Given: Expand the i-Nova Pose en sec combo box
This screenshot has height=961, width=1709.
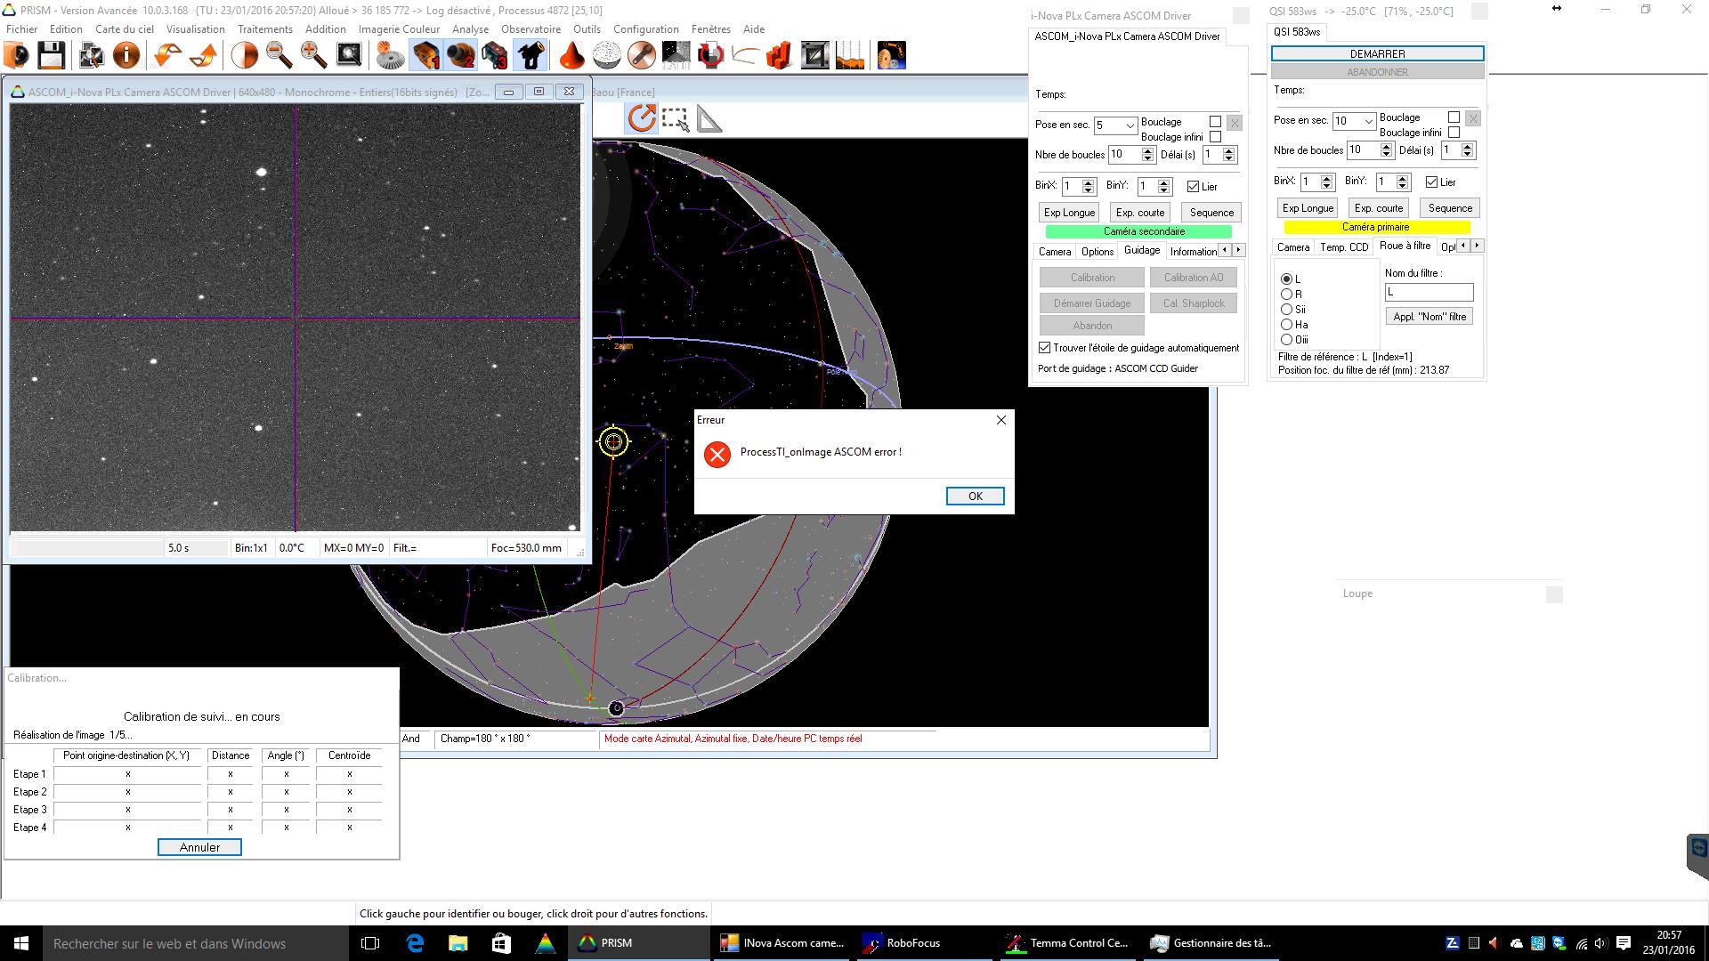Looking at the screenshot, I should 1130,125.
